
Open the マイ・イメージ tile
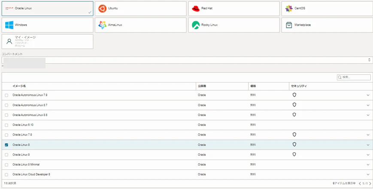47,41
